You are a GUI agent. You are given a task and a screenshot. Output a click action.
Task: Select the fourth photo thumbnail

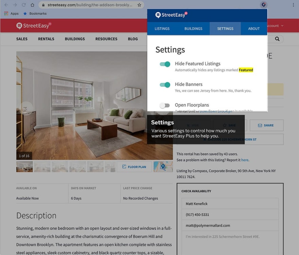(77, 167)
